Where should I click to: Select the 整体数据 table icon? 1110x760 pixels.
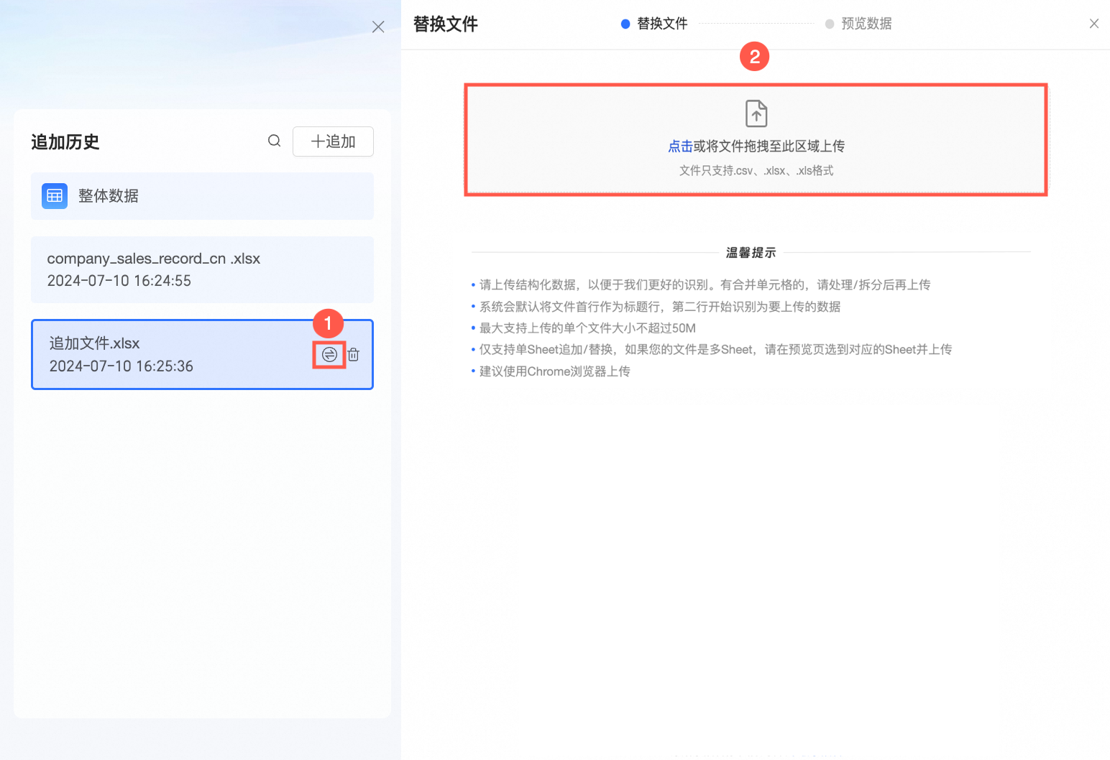coord(55,195)
